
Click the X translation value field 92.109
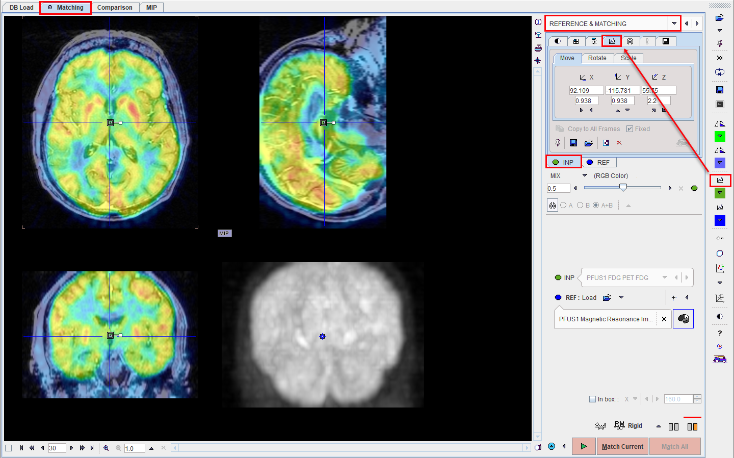586,90
